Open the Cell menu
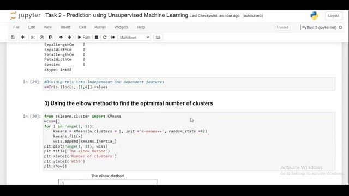Screen dimensions: 349x196 82,27
